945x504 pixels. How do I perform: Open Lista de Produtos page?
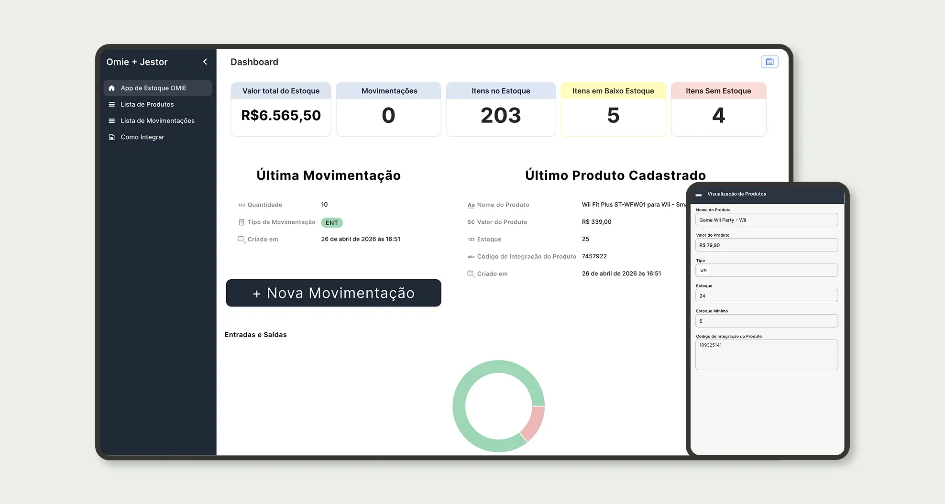click(x=147, y=104)
